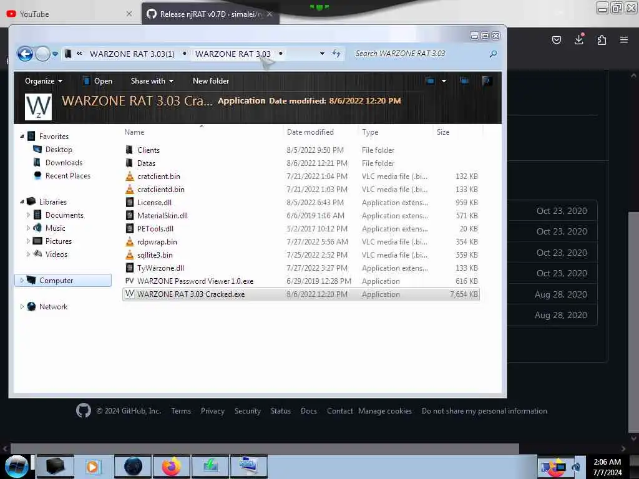Select rdpwrap.bin VLC cone icon

[129, 242]
